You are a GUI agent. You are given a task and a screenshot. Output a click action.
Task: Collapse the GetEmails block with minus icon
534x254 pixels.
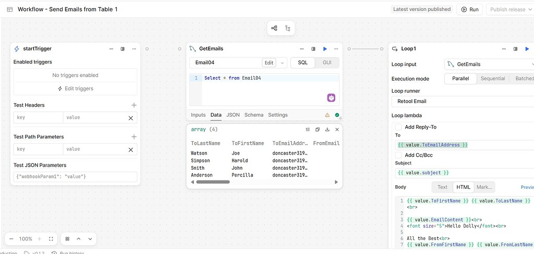tap(302, 49)
